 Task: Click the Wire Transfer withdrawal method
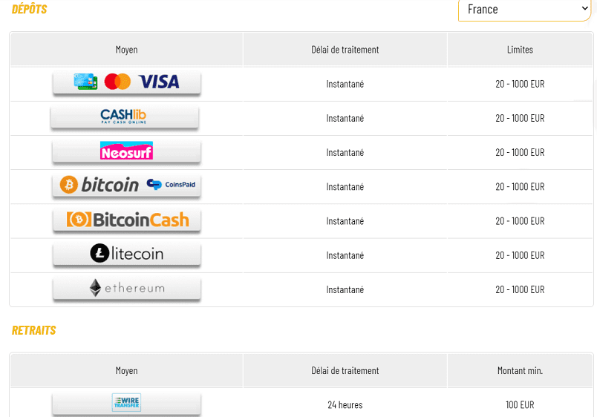pyautogui.click(x=127, y=404)
